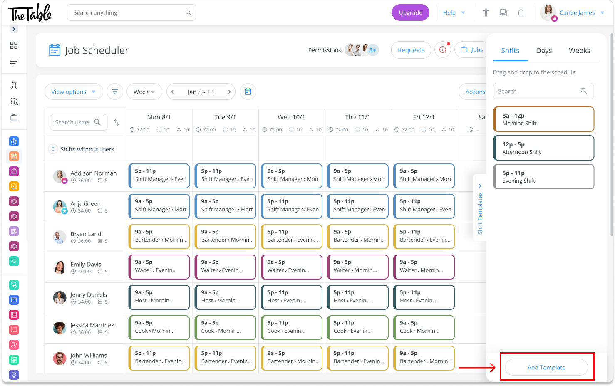Image resolution: width=615 pixels, height=386 pixels.
Task: Open the View options dropdown
Action: coord(73,92)
